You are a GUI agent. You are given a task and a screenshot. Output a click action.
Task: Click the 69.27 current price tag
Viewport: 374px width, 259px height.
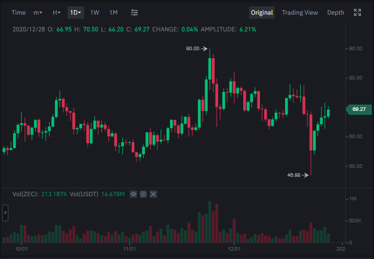coord(359,109)
